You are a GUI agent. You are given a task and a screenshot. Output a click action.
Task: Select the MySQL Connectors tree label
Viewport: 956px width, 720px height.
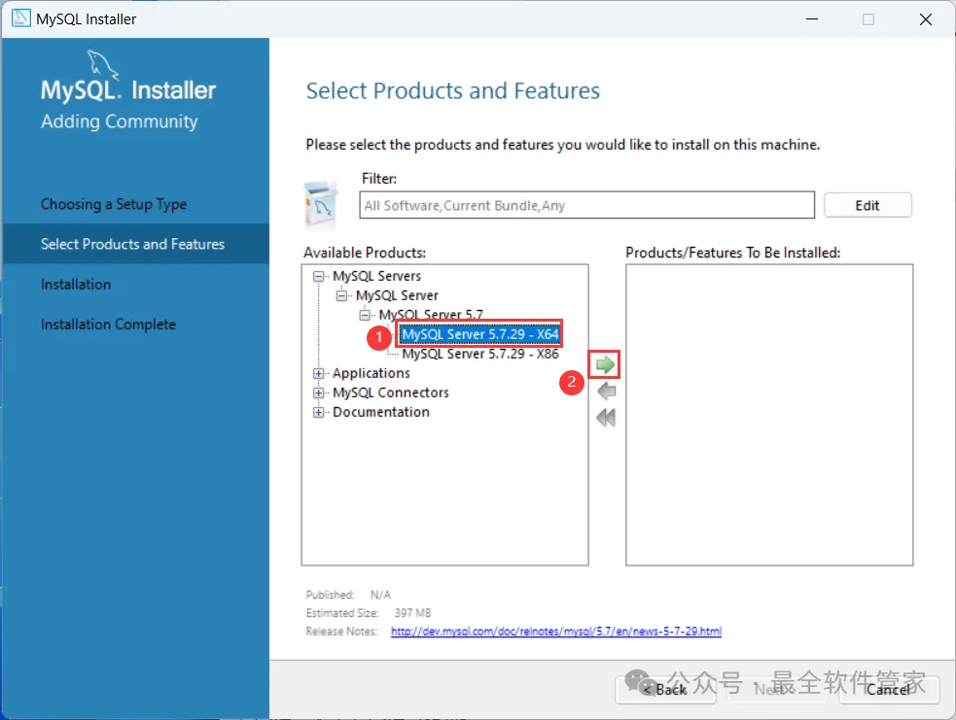point(390,393)
